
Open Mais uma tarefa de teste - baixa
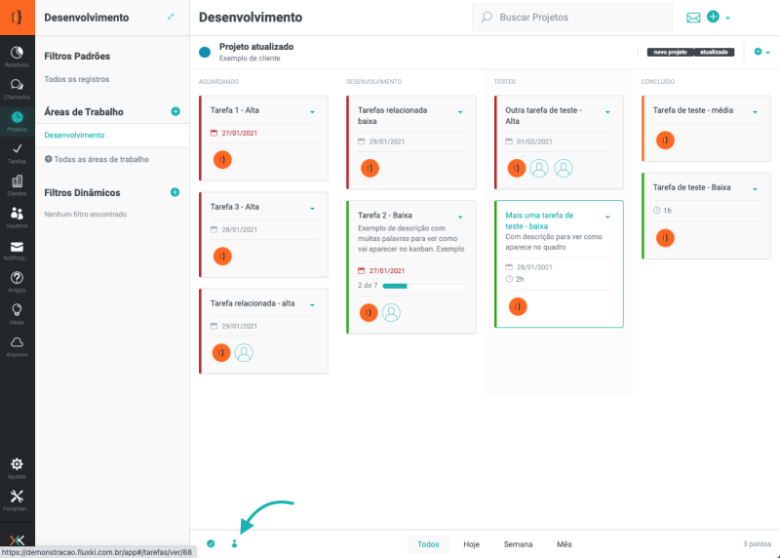pyautogui.click(x=539, y=220)
